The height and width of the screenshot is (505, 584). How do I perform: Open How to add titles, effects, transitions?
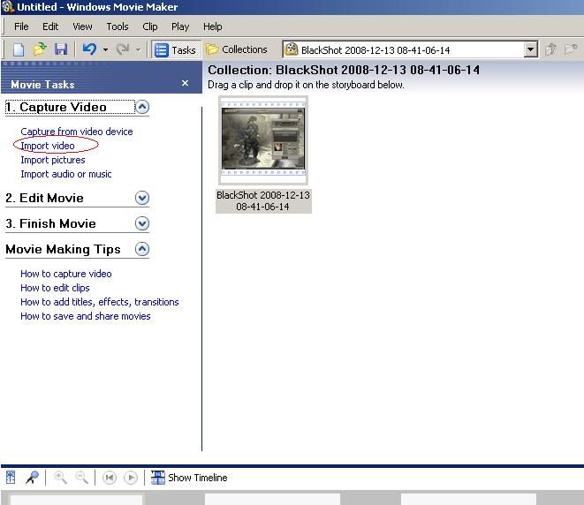point(100,302)
